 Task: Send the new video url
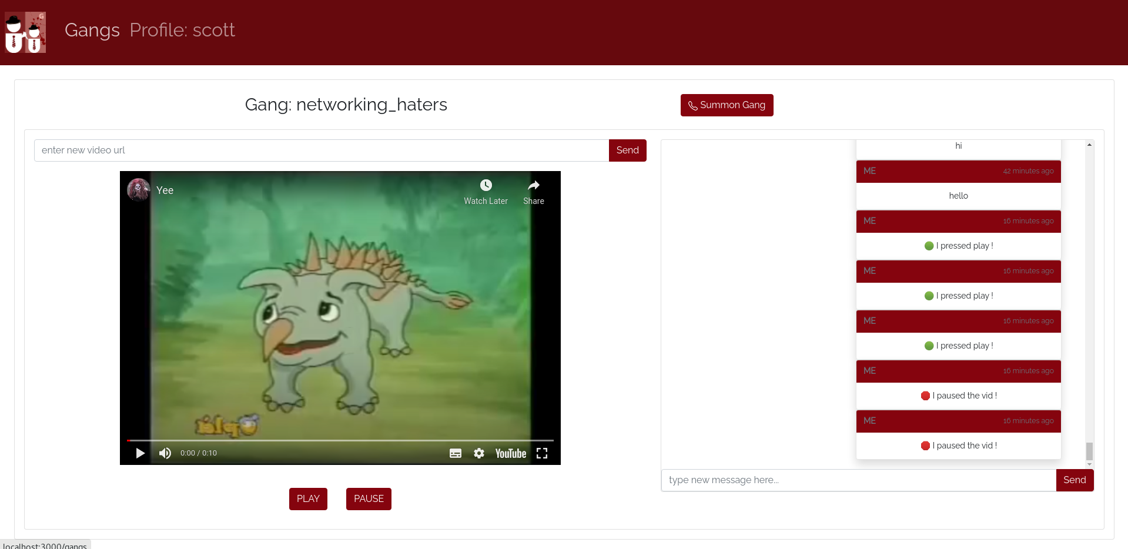pyautogui.click(x=627, y=150)
